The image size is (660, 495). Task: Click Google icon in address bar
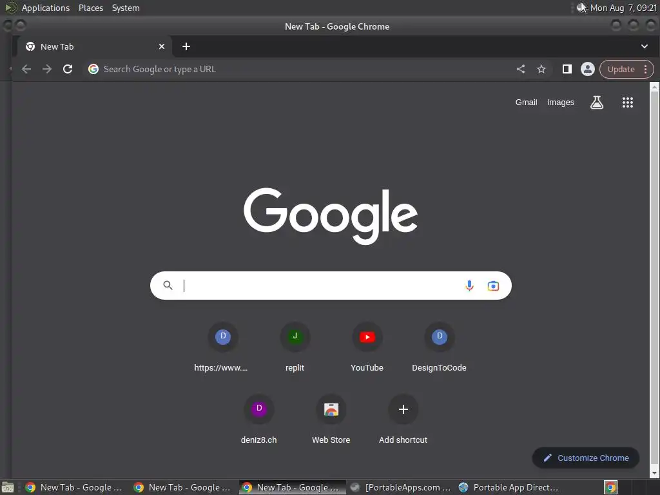coord(93,69)
